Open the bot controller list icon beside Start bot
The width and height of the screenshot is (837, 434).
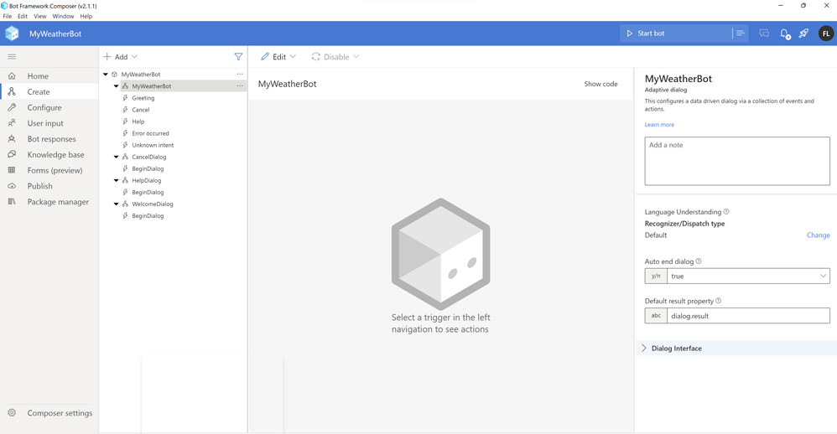click(x=741, y=33)
